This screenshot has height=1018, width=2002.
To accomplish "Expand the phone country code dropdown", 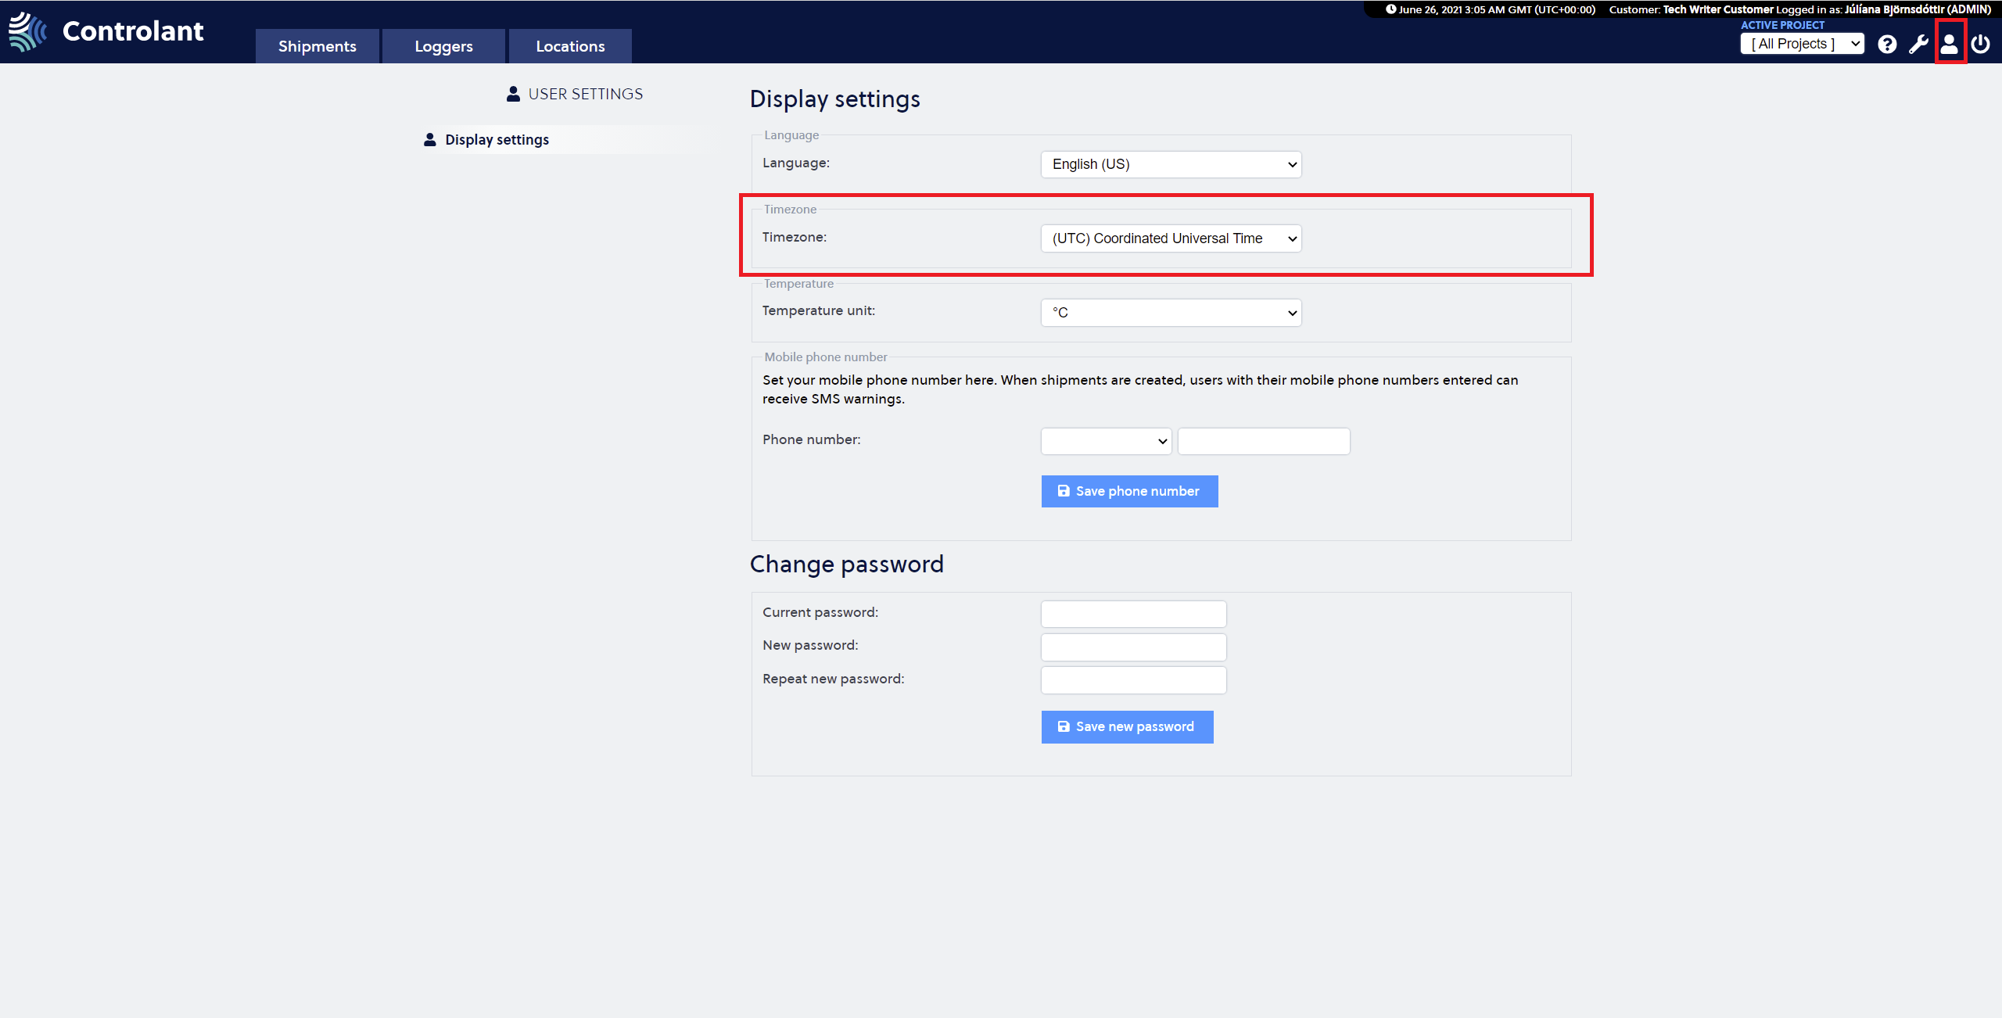I will (x=1106, y=441).
